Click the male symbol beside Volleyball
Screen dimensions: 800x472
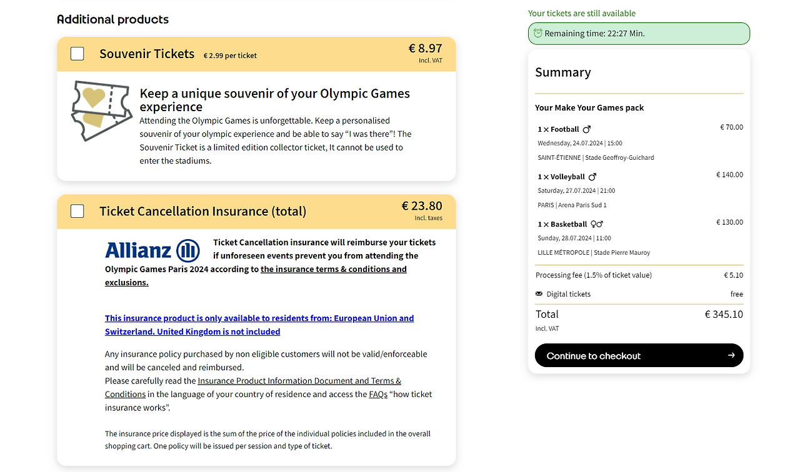point(592,177)
